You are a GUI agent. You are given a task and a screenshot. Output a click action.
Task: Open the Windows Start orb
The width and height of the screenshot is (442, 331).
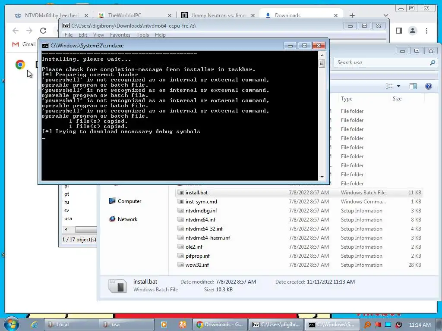click(x=11, y=324)
